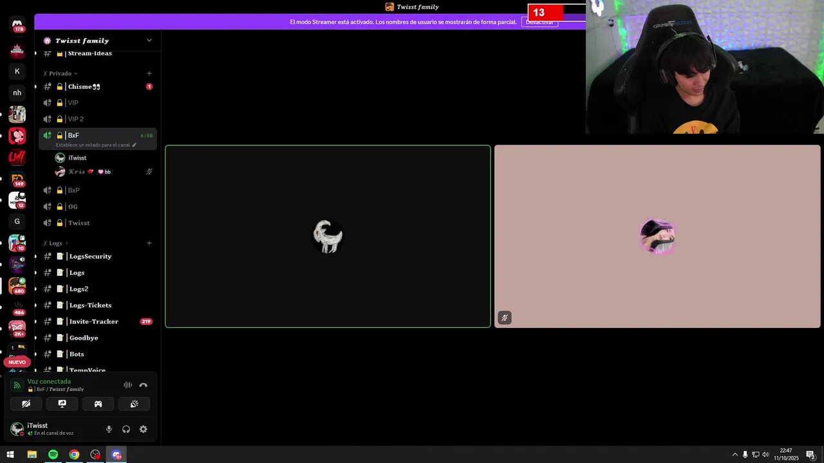This screenshot has width=824, height=463.
Task: Open server icon with 486 badge
Action: [17, 307]
